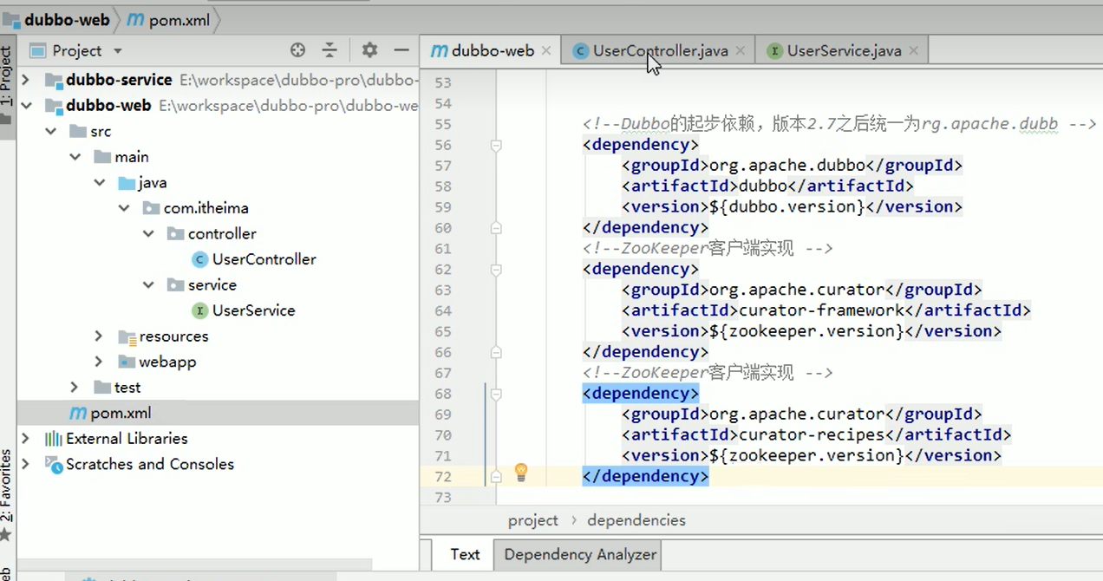Screen dimensions: 1103x581
Task: Click the collapse all icon in Project panel
Action: point(330,50)
